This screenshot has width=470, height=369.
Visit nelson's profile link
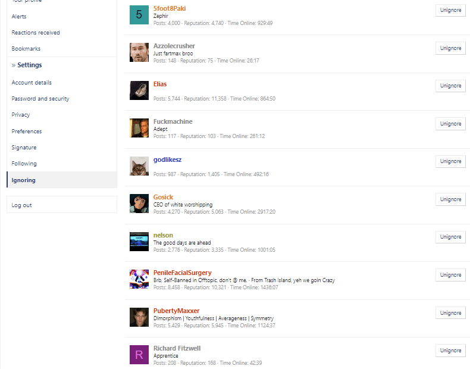point(163,235)
